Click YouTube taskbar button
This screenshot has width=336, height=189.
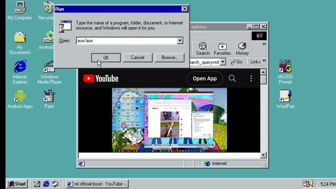[x=97, y=184]
